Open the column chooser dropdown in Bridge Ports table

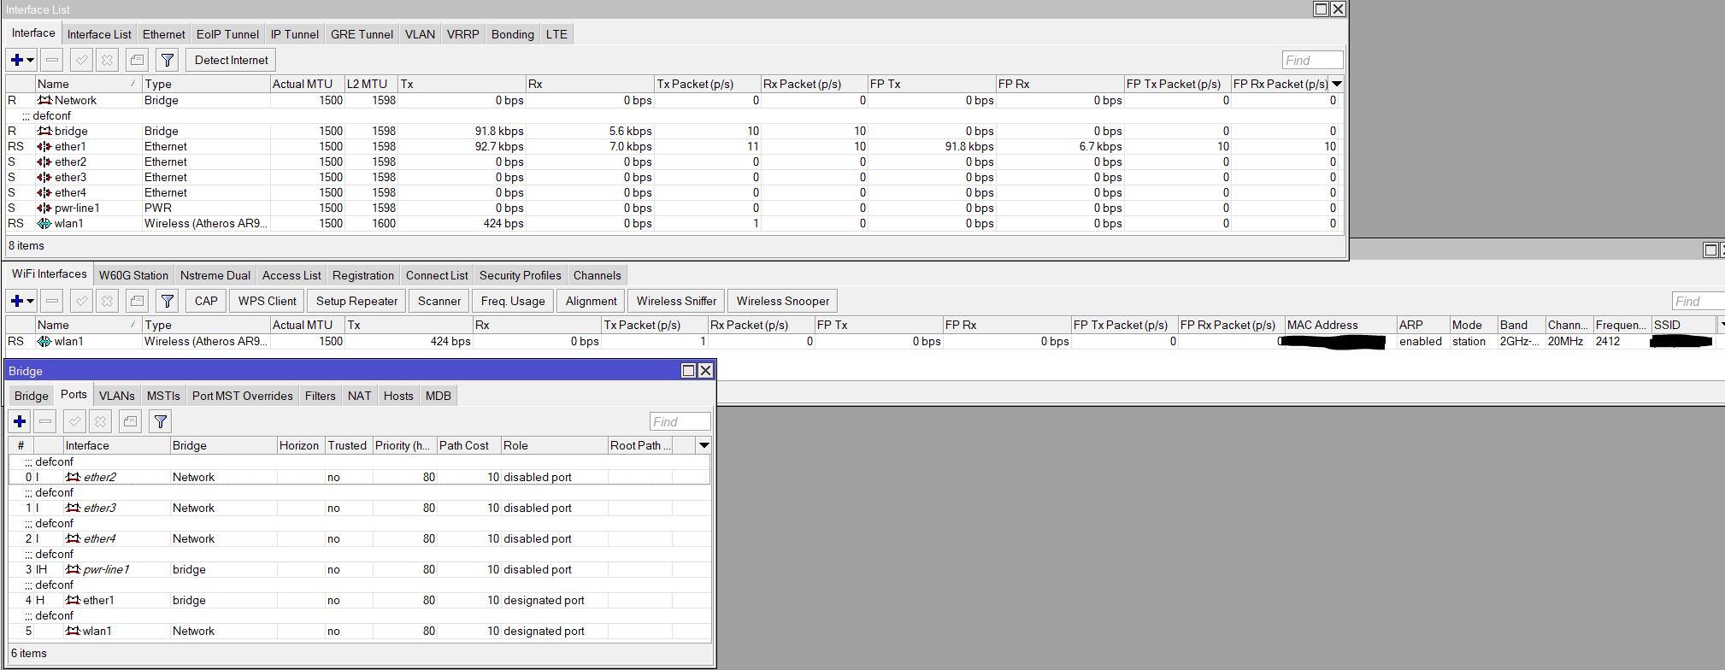tap(704, 445)
